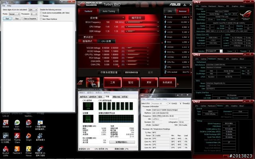Click the CPU PLL lightning sensor icon
Screen dimensions: 255x159
(165, 62)
